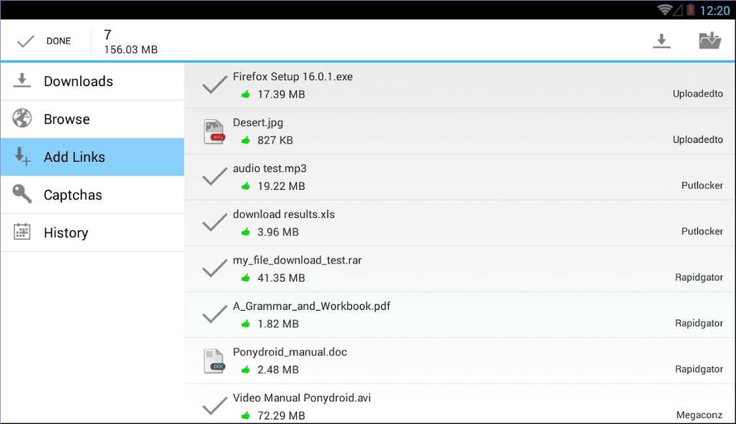Click Putlocker label of audio test.mp3 row
The height and width of the screenshot is (424, 736).
tap(702, 186)
